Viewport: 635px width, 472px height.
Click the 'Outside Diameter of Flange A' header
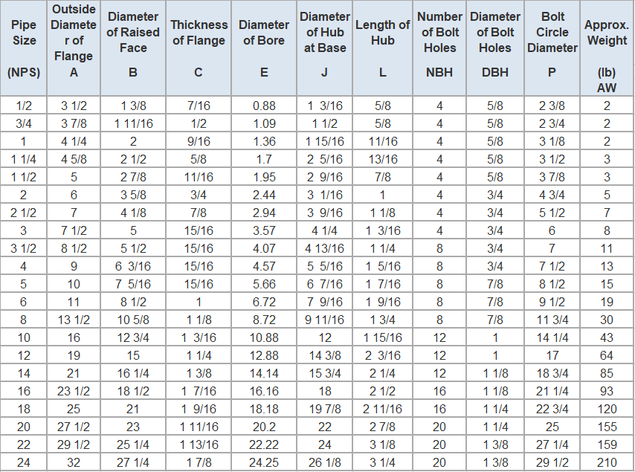[x=74, y=48]
